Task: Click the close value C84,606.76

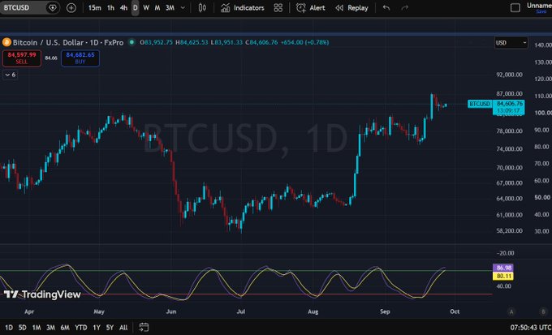Action: [x=261, y=42]
